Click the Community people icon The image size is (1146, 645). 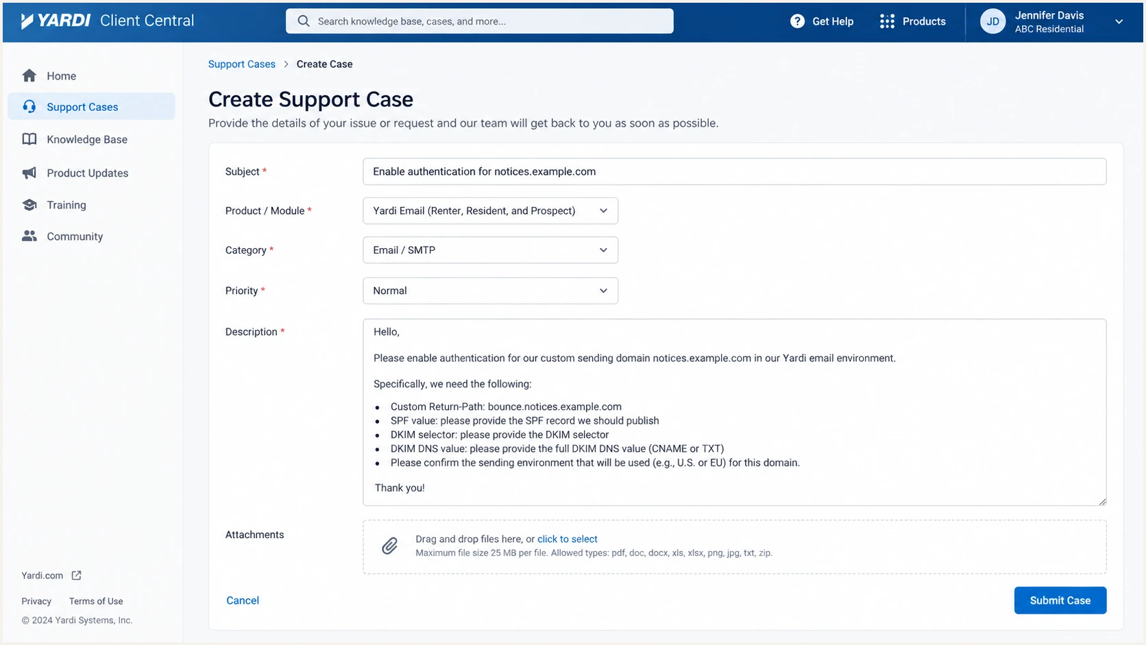click(29, 236)
